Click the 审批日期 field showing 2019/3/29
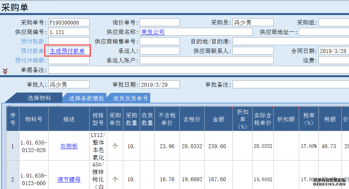 pos(160,85)
